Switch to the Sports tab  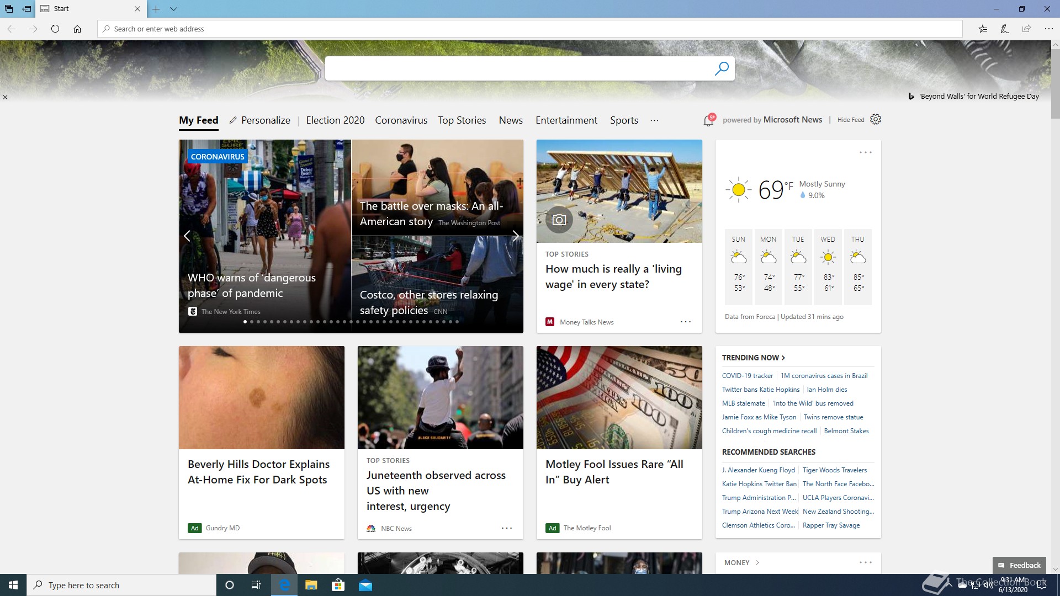(624, 120)
